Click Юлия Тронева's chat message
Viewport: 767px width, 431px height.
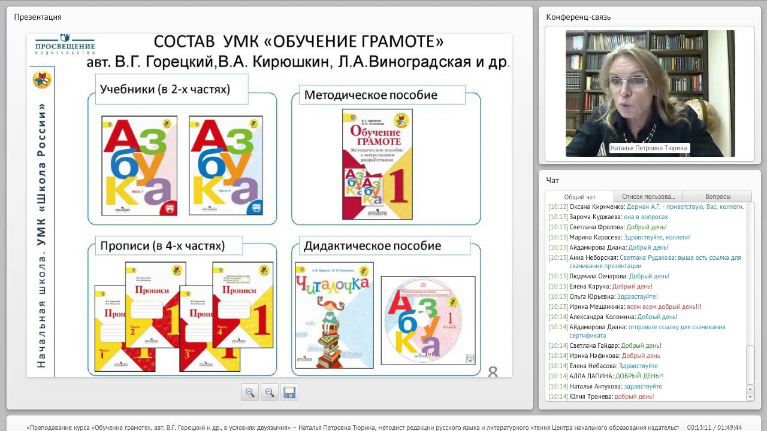[x=600, y=396]
